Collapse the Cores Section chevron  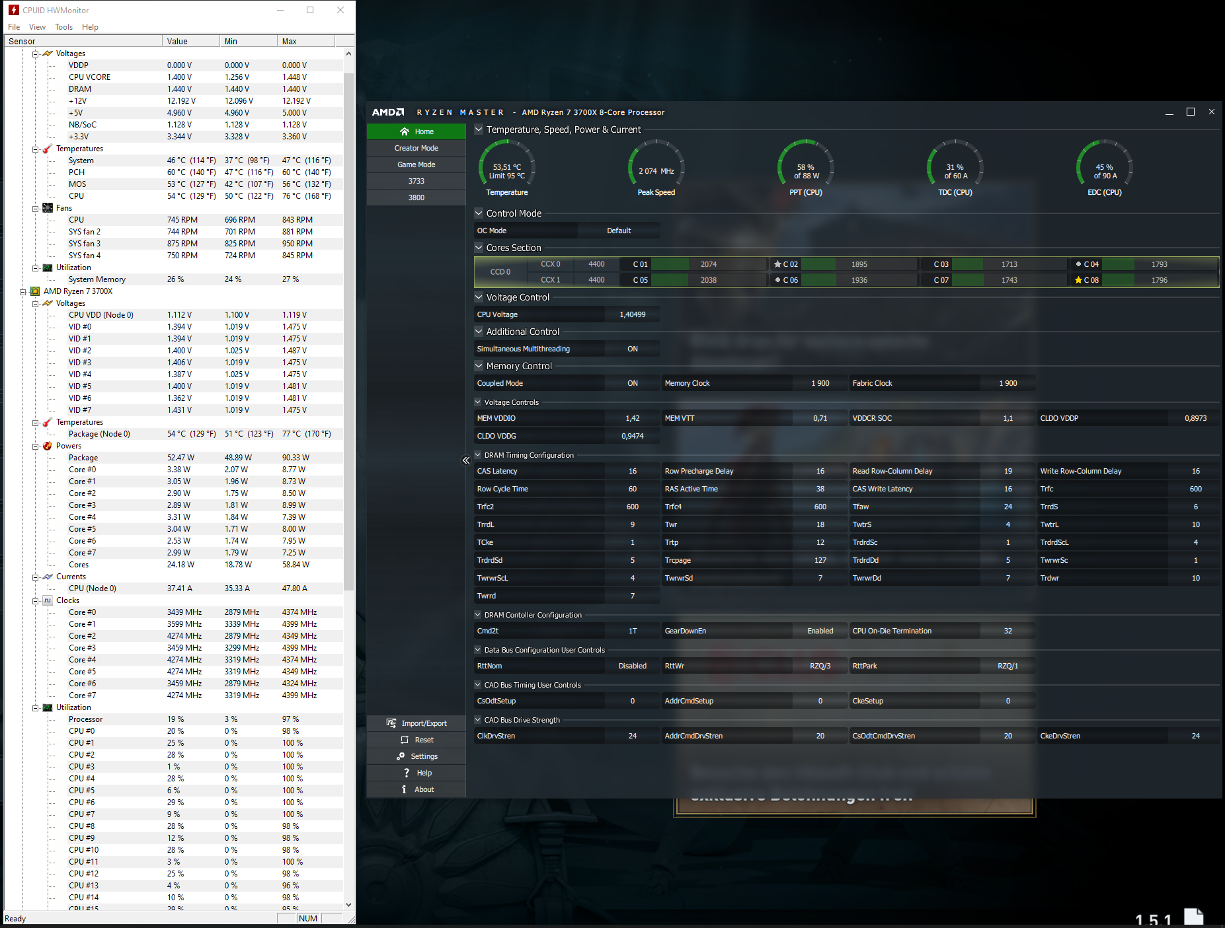479,248
